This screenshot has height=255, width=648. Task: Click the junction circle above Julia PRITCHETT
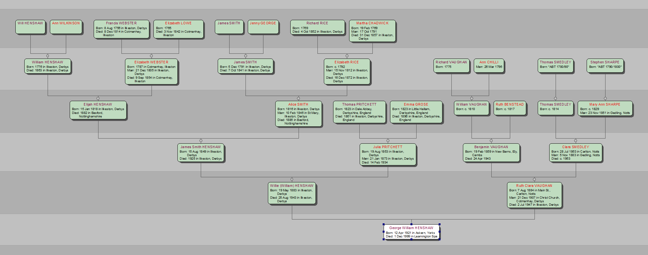[388, 140]
